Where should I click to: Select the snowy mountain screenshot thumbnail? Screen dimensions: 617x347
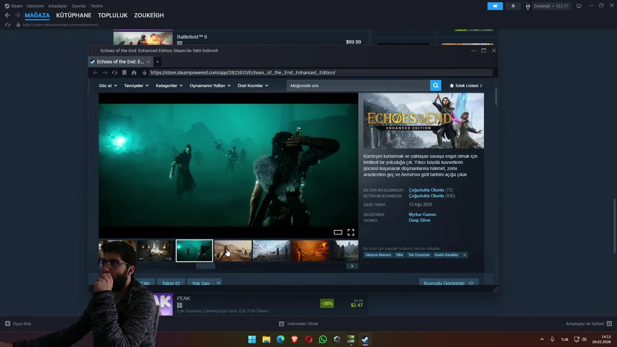(x=271, y=251)
